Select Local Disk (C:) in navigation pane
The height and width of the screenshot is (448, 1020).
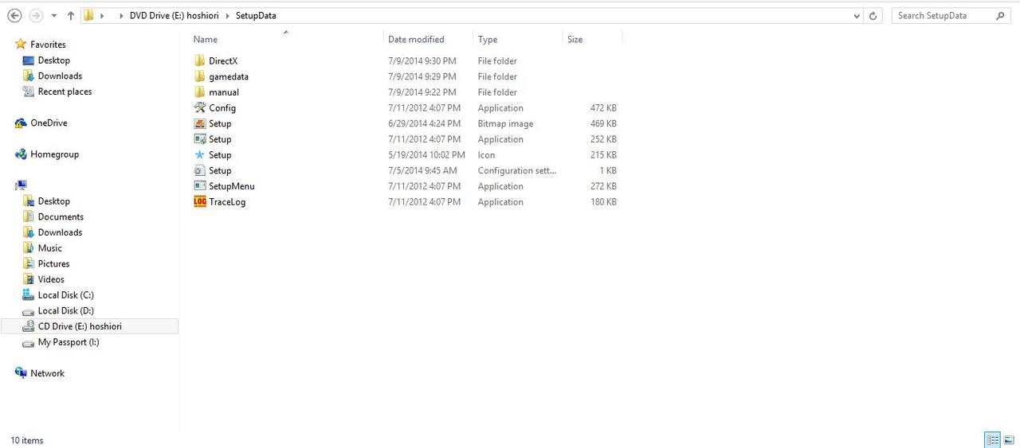click(65, 295)
